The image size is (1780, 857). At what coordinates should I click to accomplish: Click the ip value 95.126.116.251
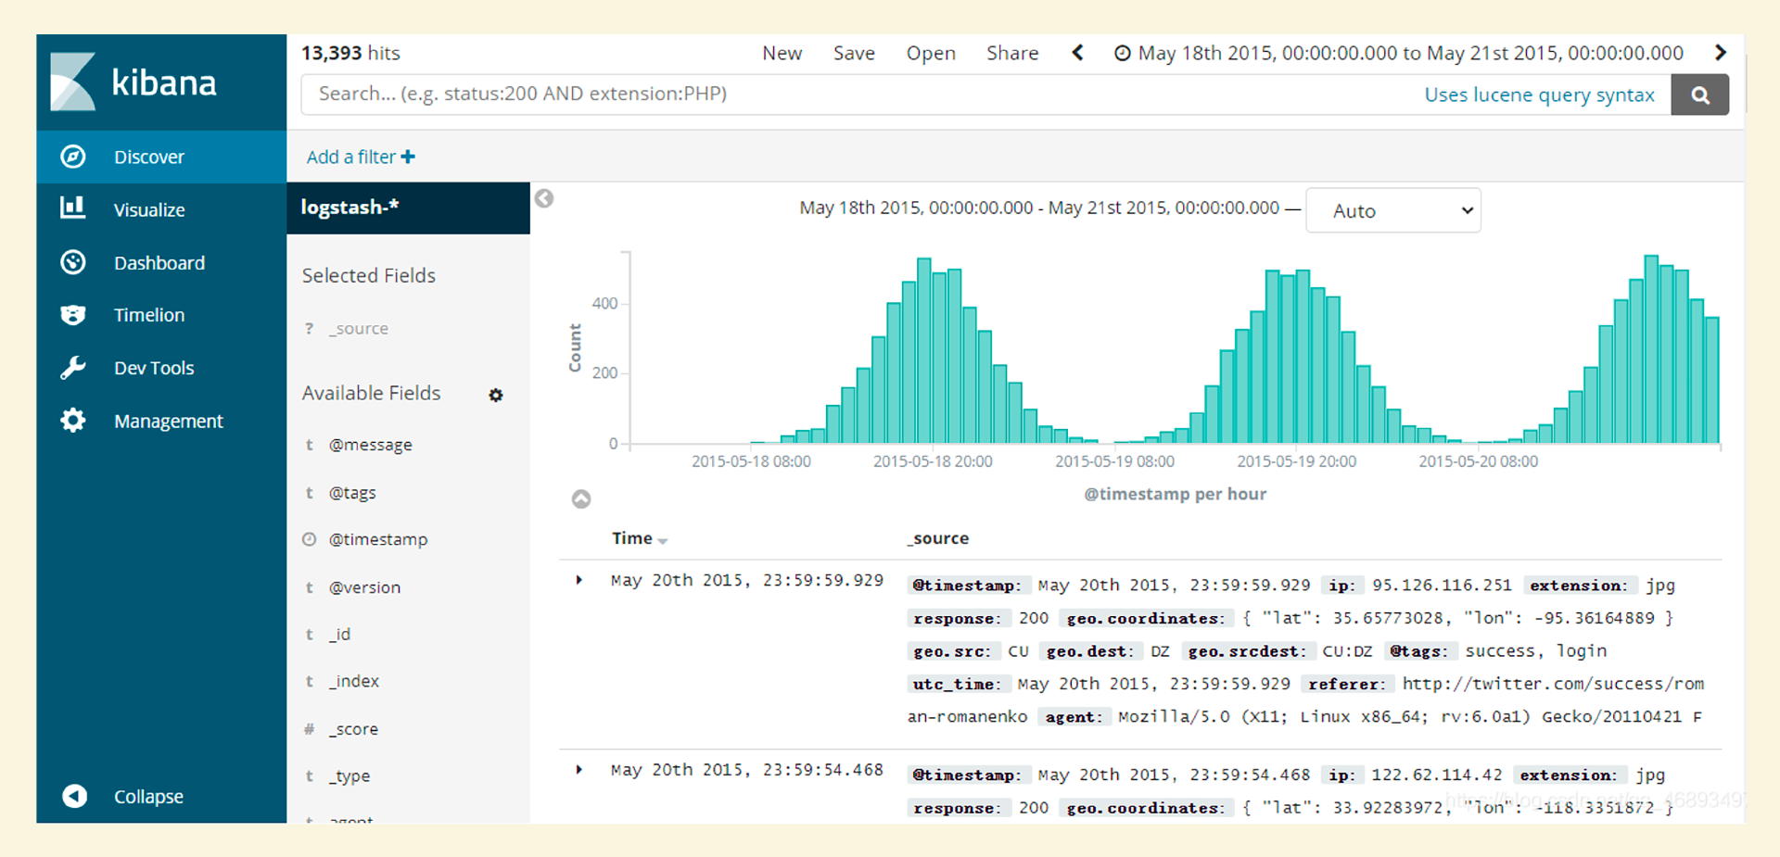(1442, 585)
